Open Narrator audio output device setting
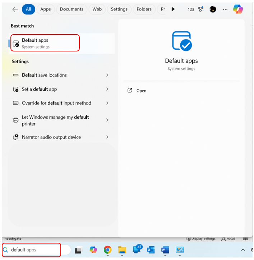Screen dimensions: 254x260 (62, 137)
